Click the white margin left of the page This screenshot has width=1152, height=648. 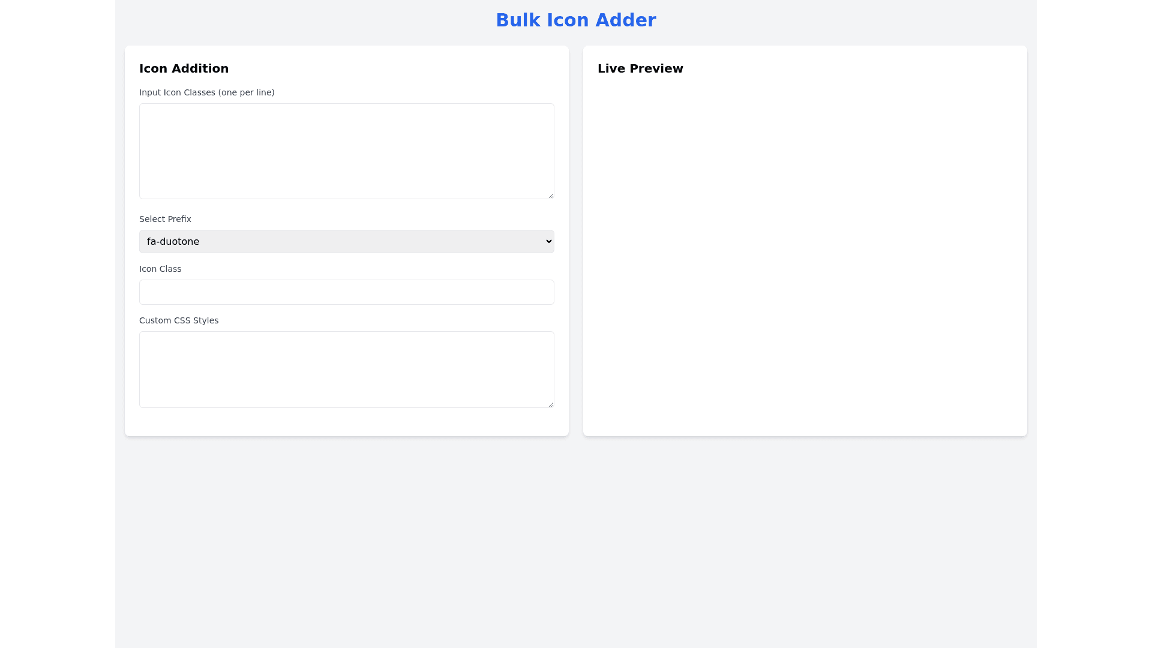pos(57,324)
